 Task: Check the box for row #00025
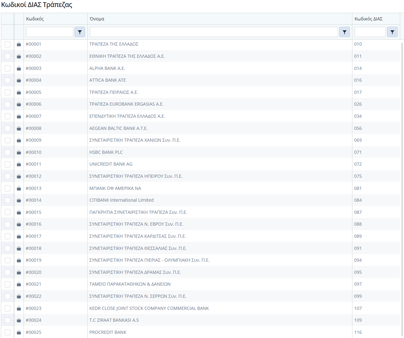coord(8,332)
